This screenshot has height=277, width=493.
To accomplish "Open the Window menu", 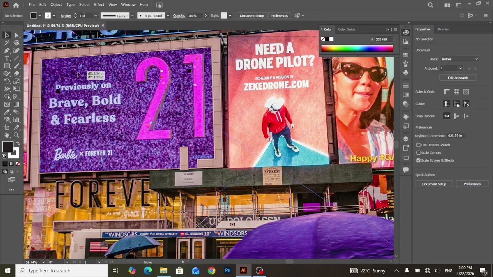I will (x=128, y=5).
